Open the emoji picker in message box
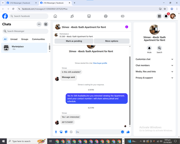 [x=122, y=132]
